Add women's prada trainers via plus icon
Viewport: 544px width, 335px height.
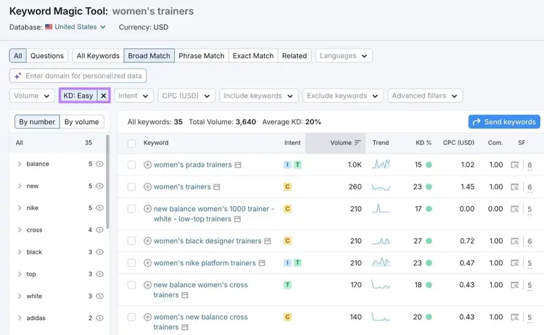point(147,165)
